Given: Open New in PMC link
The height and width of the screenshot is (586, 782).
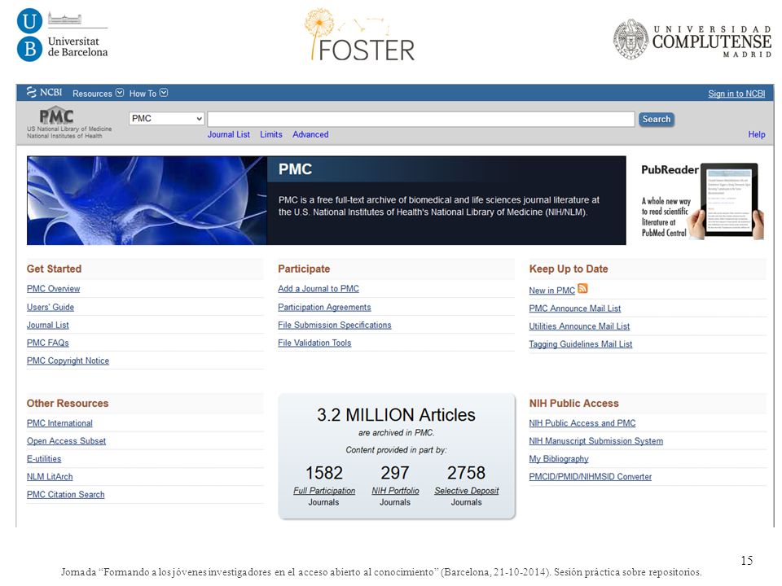Looking at the screenshot, I should click(552, 291).
